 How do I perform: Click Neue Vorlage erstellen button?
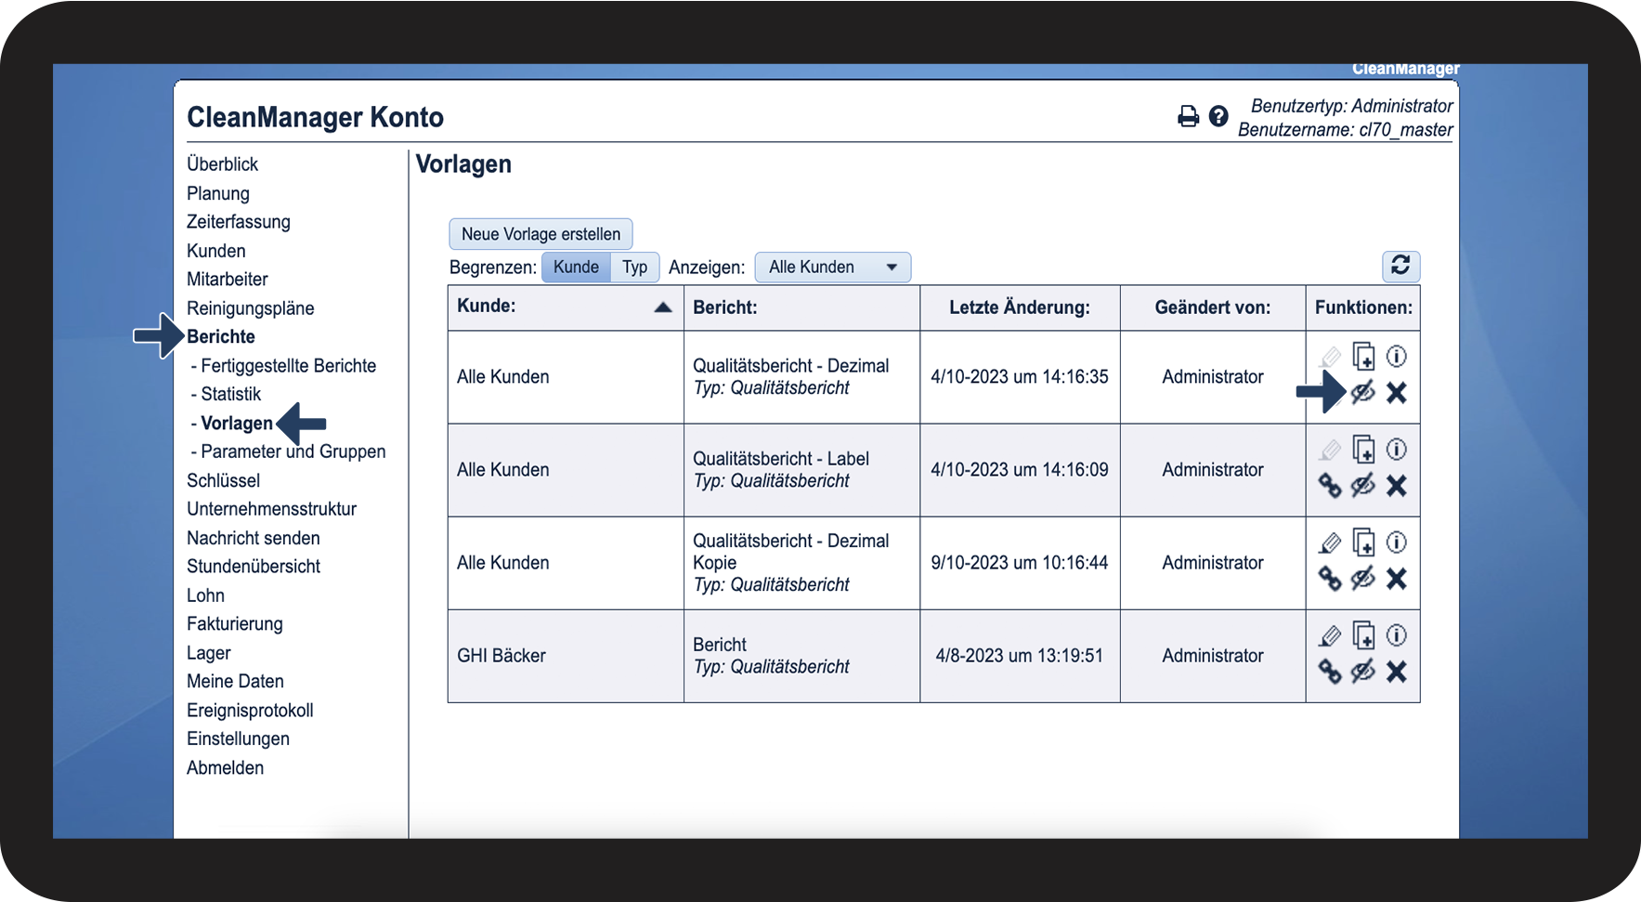click(541, 234)
